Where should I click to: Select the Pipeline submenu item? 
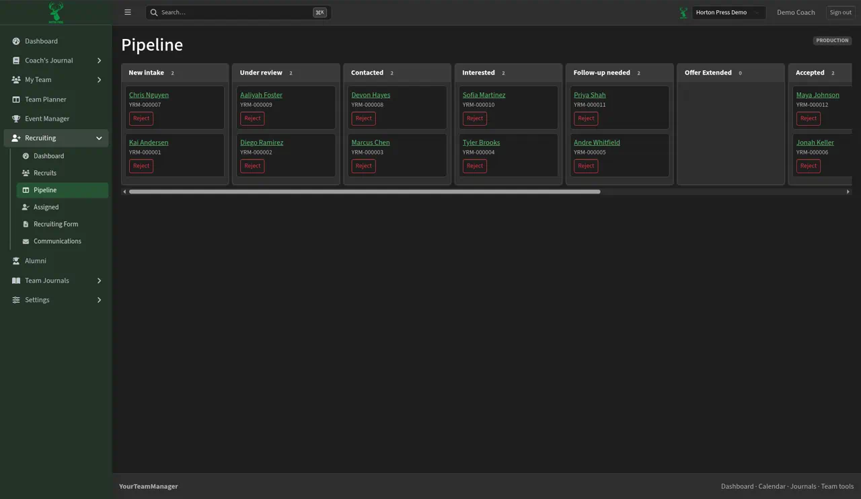pos(62,190)
